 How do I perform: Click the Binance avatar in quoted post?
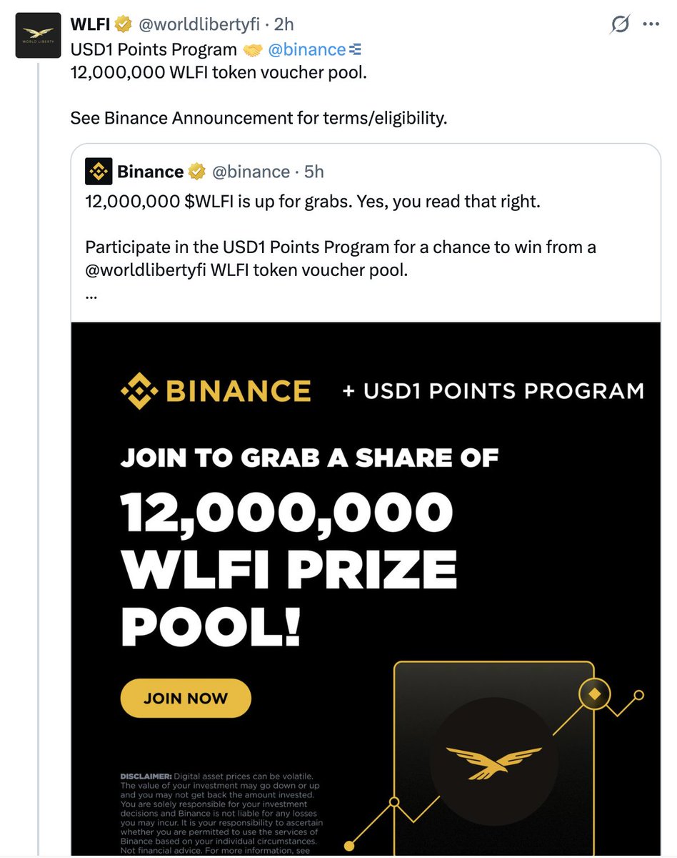[x=99, y=172]
